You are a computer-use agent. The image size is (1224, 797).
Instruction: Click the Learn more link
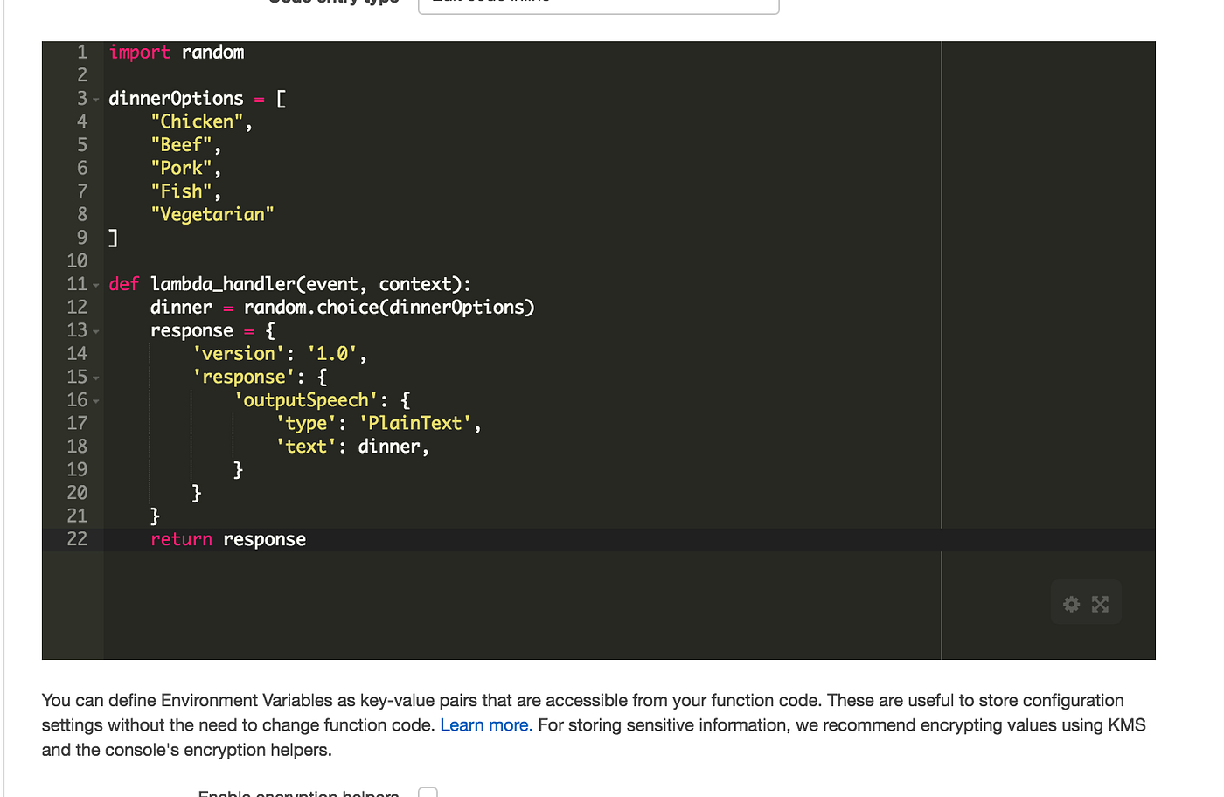click(x=486, y=724)
